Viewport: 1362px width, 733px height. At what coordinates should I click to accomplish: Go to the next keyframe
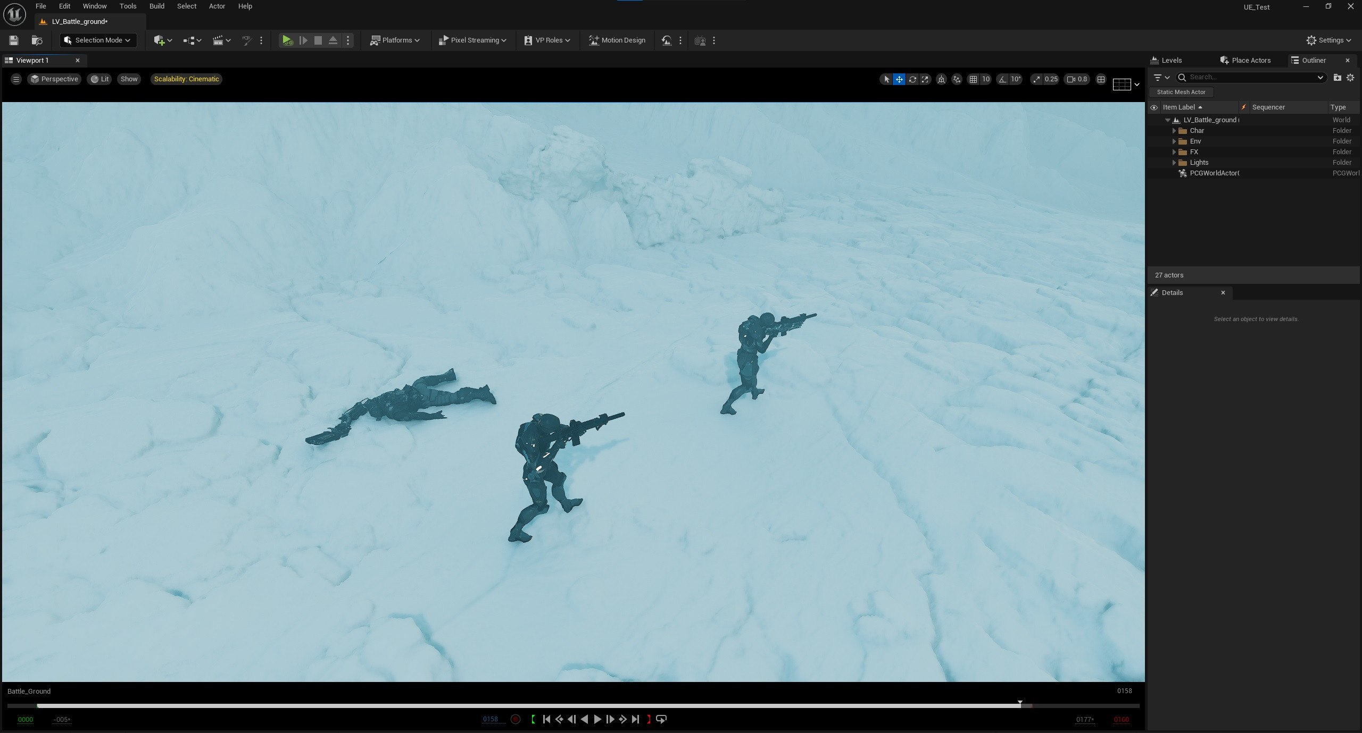coord(623,719)
